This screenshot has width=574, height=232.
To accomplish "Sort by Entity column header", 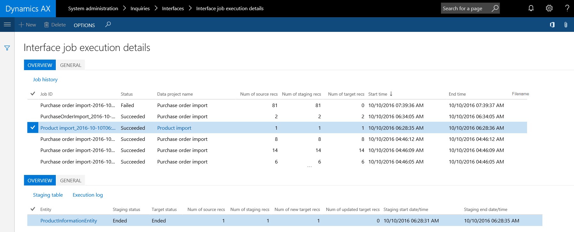I will (46, 209).
